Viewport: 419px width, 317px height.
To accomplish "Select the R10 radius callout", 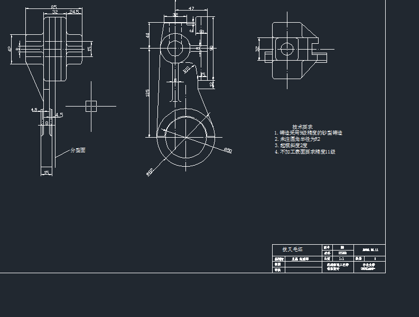I will [x=187, y=70].
